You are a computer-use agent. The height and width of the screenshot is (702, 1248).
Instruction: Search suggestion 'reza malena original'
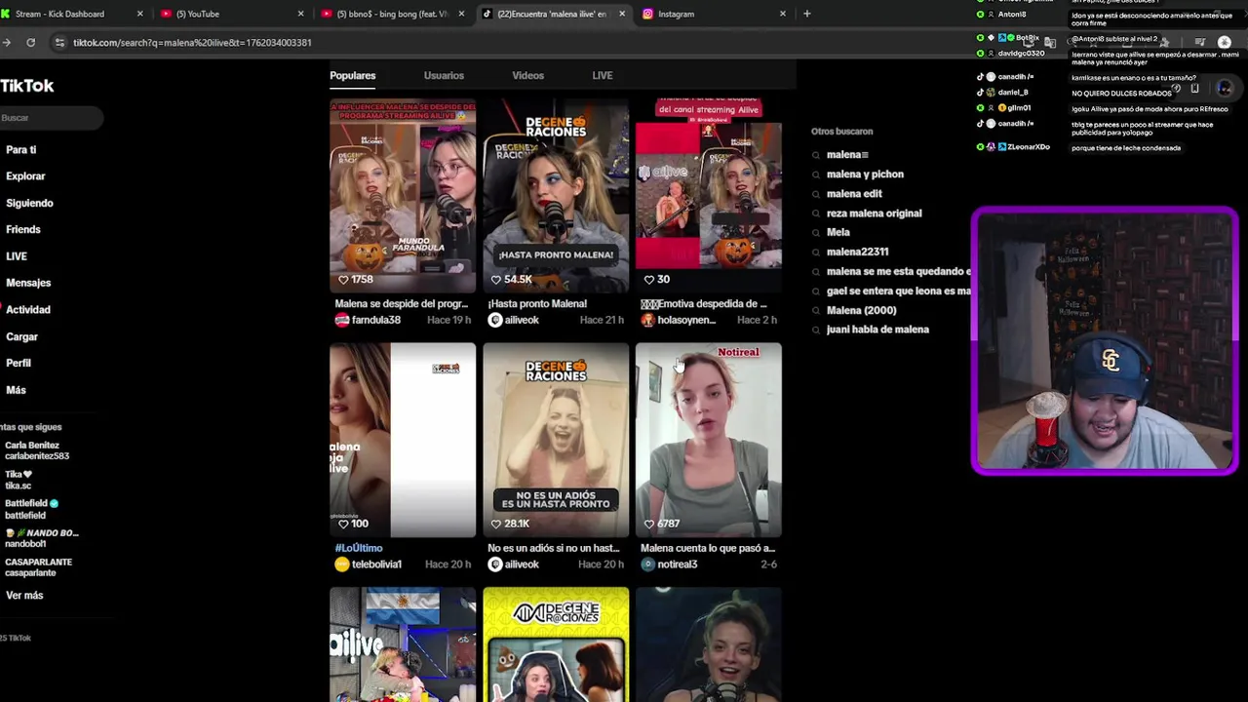pyautogui.click(x=874, y=214)
